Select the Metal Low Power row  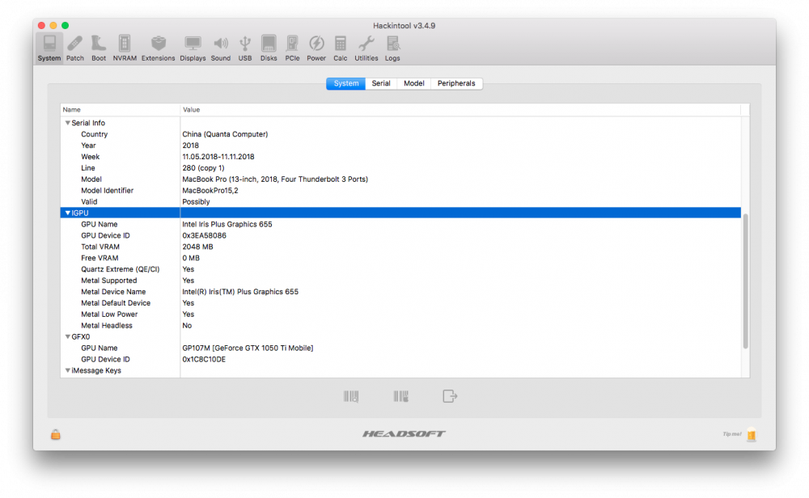(400, 314)
